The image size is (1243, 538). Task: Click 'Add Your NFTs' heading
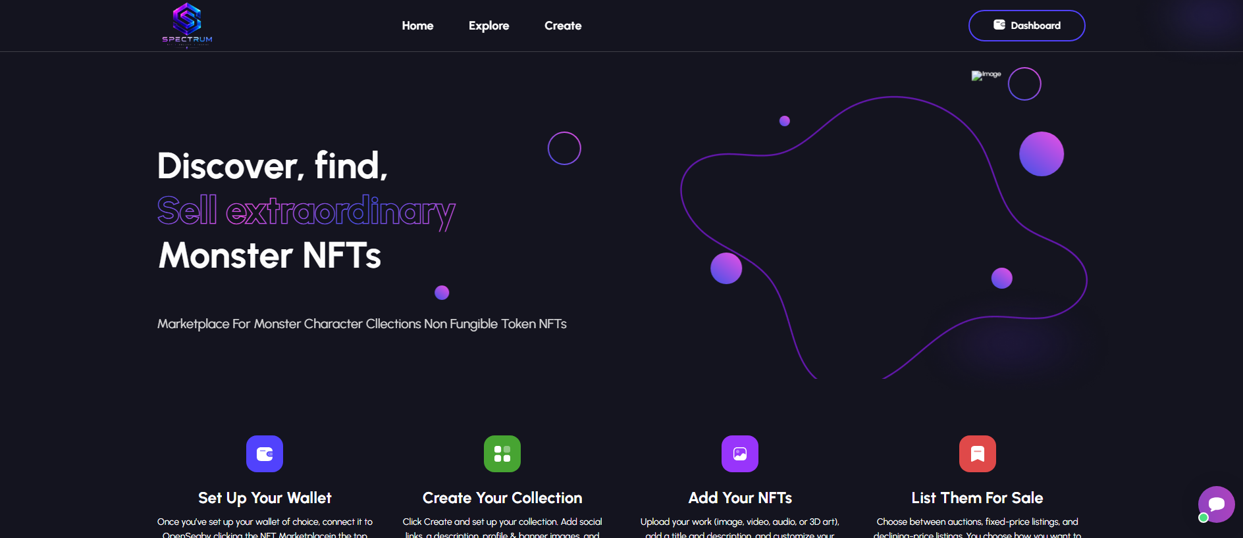pyautogui.click(x=740, y=498)
